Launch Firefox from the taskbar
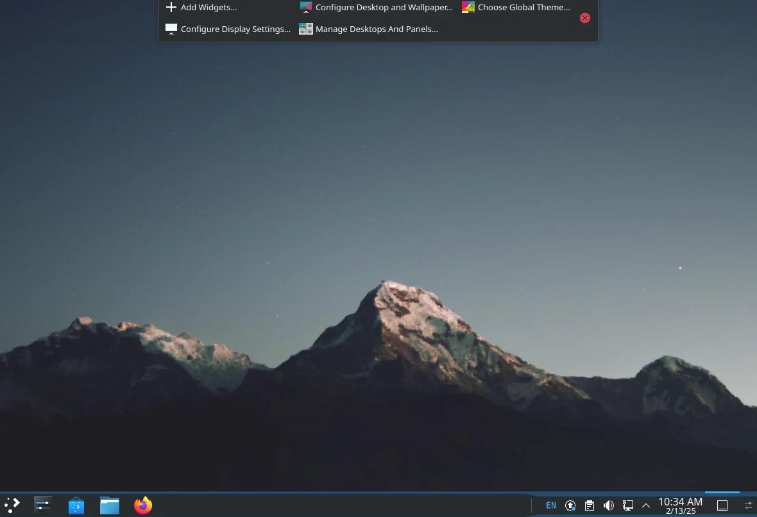Screen dimensions: 757x517 (x=142, y=505)
